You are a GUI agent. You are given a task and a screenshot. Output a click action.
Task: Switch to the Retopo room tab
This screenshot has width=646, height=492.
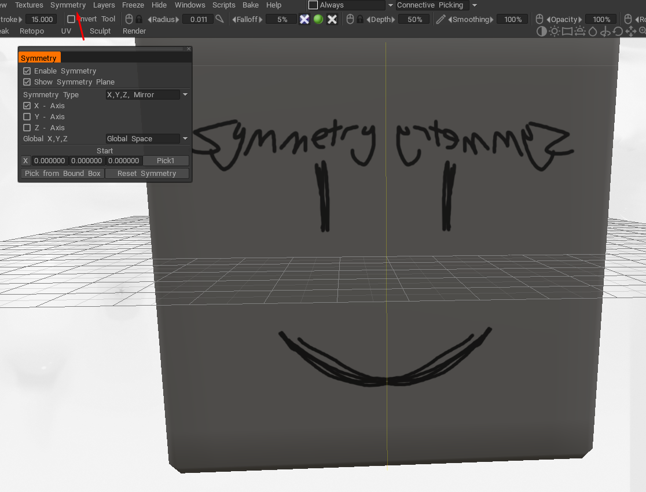click(32, 31)
